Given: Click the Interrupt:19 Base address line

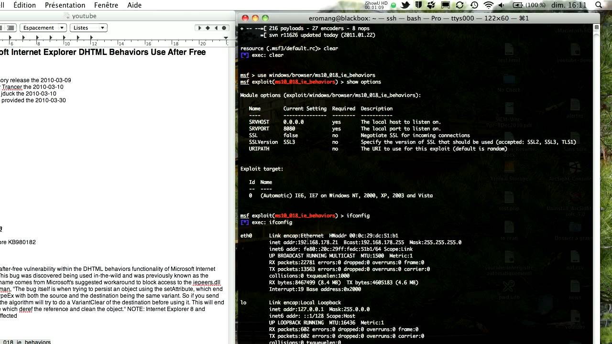Looking at the screenshot, I should (315, 289).
